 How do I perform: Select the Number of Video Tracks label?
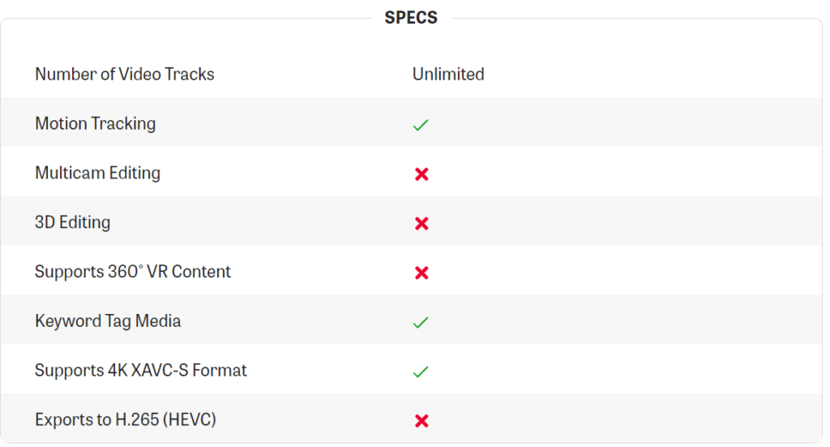click(124, 74)
